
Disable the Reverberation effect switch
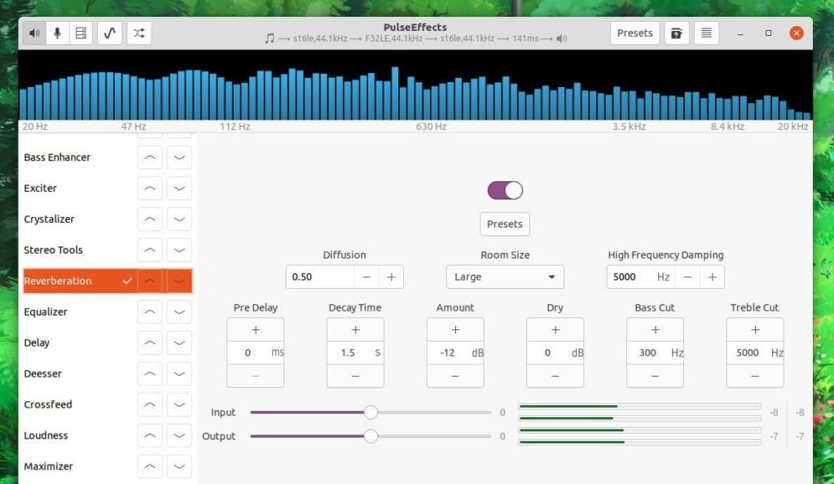click(x=504, y=189)
